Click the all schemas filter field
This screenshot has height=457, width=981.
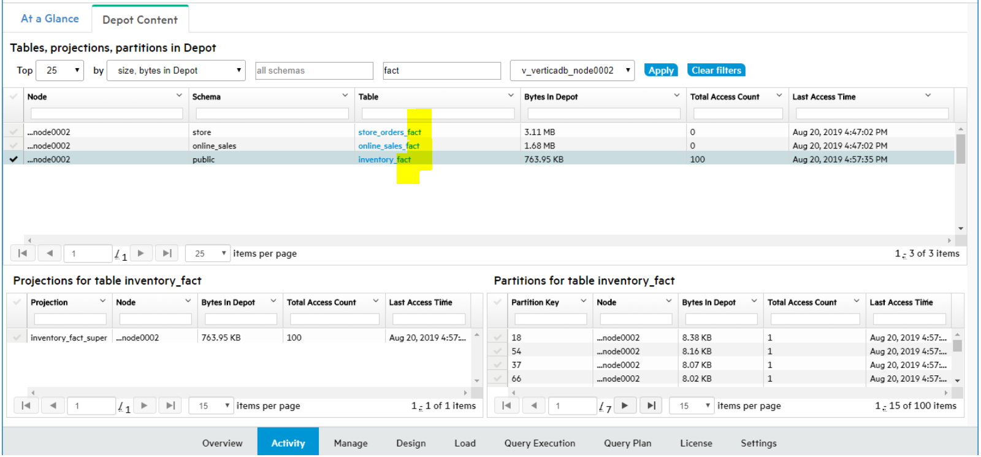pos(314,71)
